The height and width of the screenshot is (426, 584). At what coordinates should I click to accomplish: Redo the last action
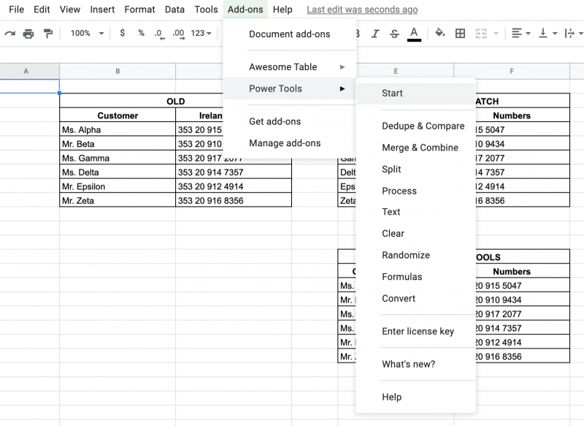(9, 34)
